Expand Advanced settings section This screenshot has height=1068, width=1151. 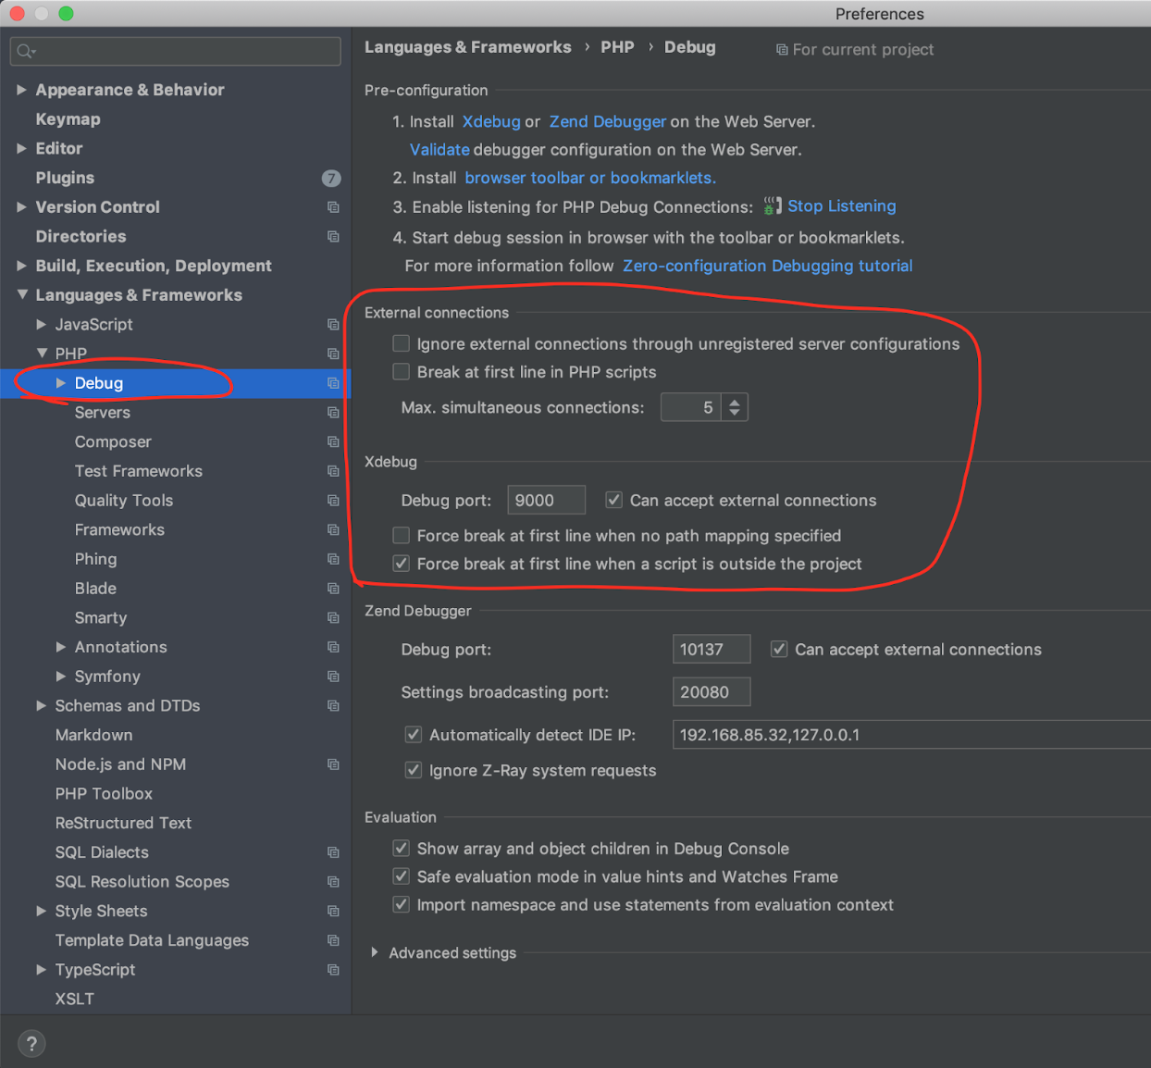[374, 952]
